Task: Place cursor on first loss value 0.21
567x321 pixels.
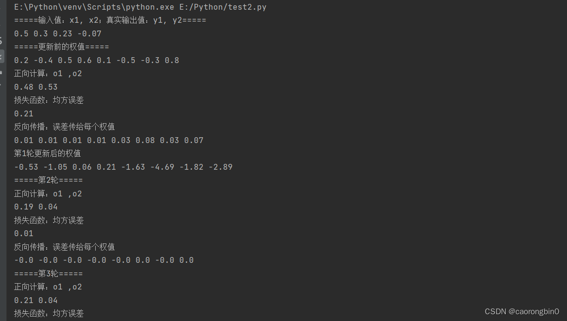Action: pos(23,114)
